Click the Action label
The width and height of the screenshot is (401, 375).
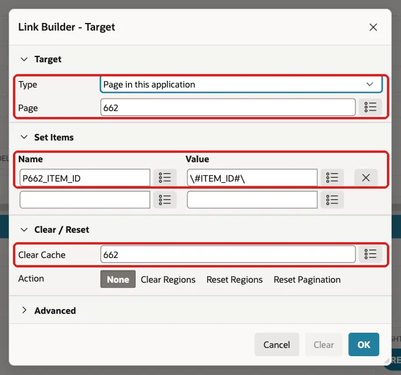pos(31,279)
